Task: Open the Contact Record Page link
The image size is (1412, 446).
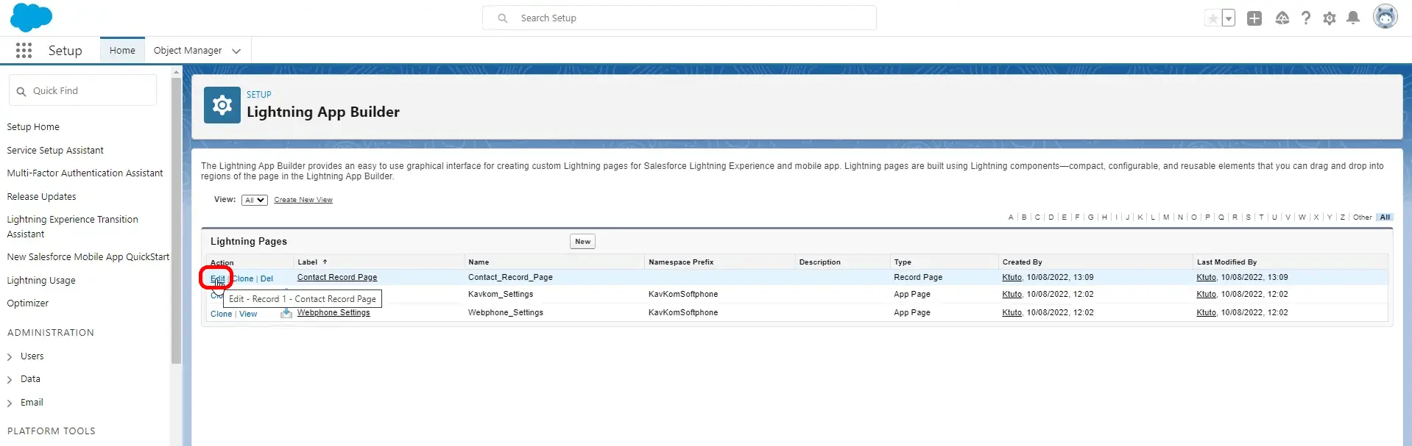Action: pyautogui.click(x=337, y=278)
